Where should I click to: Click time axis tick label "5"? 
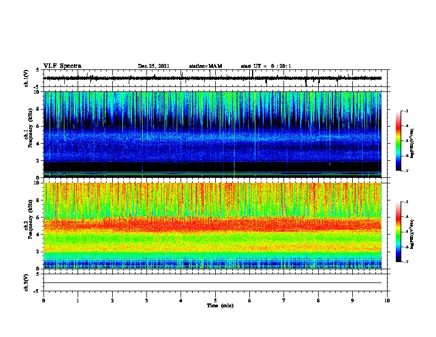click(x=215, y=300)
